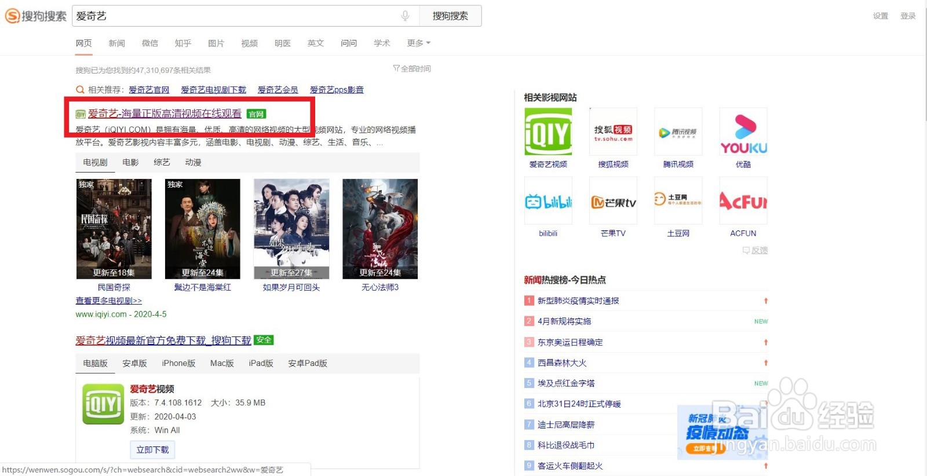Click the 安全 badge on download result
Image resolution: width=927 pixels, height=476 pixels.
coord(264,340)
